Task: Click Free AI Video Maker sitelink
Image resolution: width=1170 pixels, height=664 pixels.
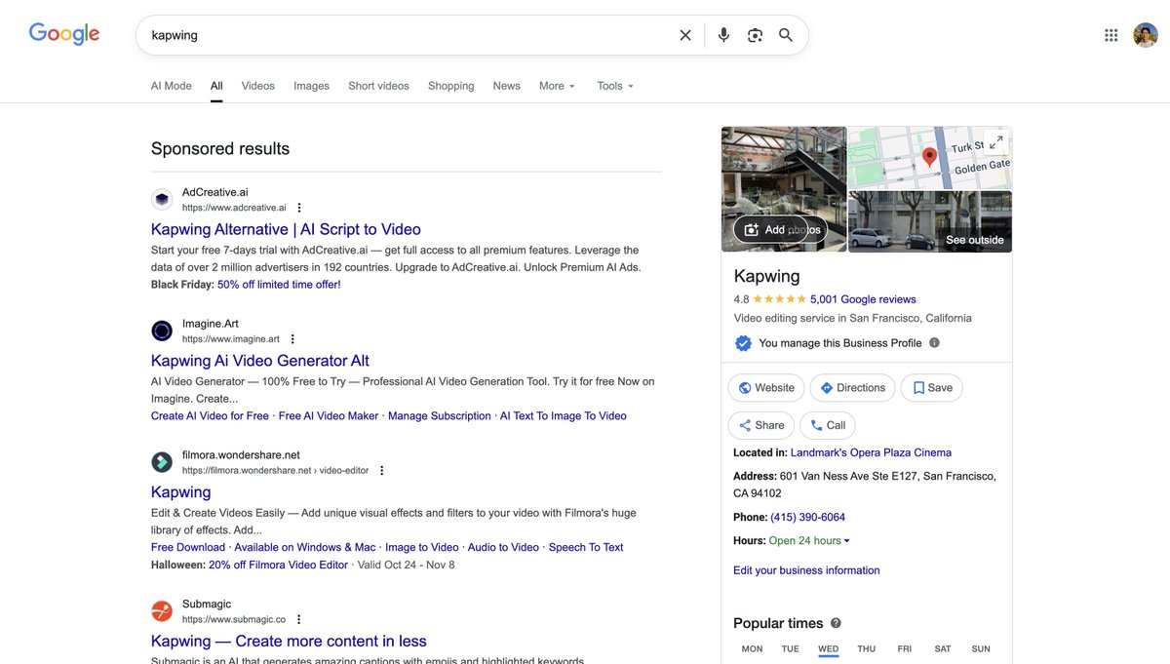Action: click(329, 416)
